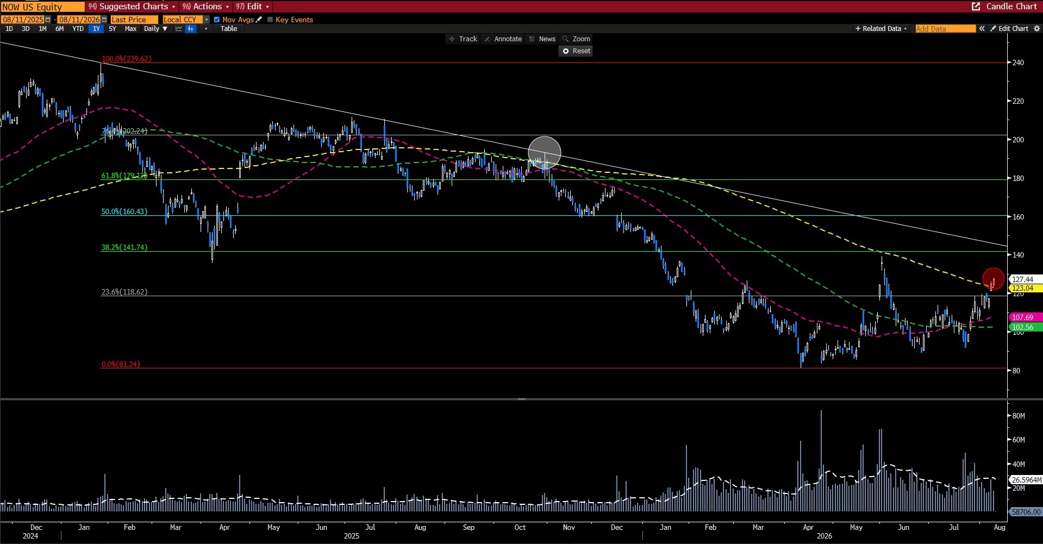Select the 6M time range
The image size is (1043, 544).
point(59,29)
